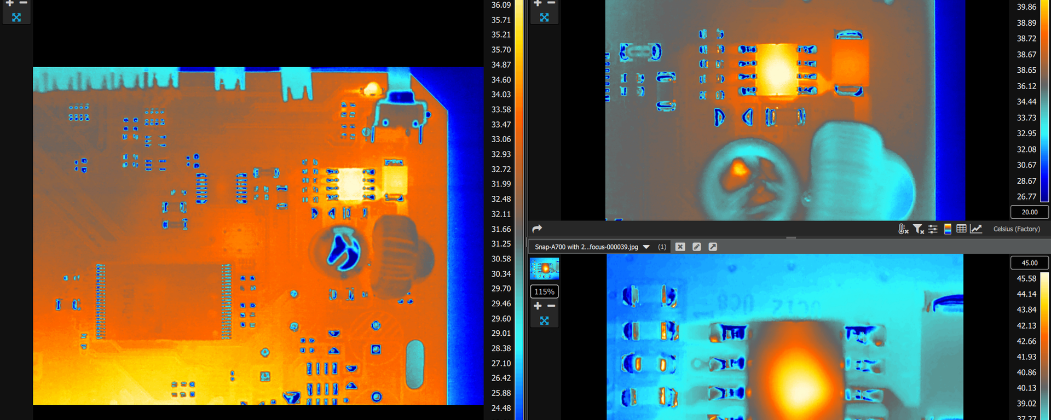Edit the Snap-A700 image with pencil icon
The width and height of the screenshot is (1051, 420).
[696, 247]
